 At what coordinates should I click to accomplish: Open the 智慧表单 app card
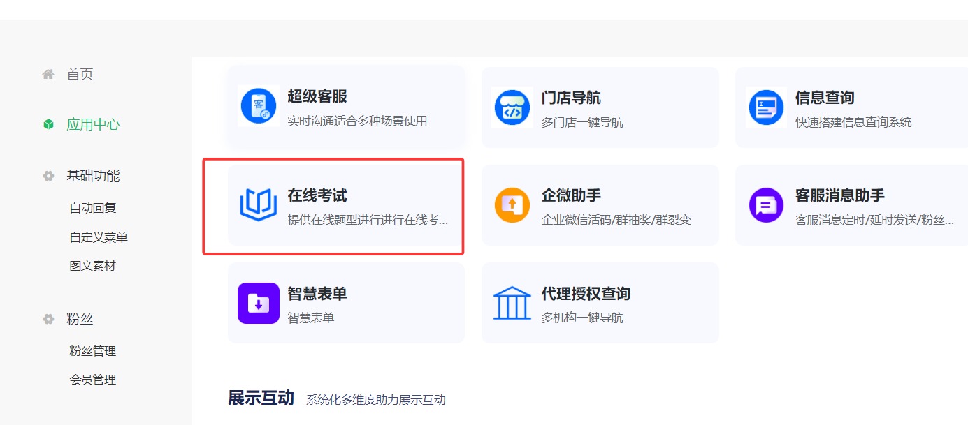346,302
